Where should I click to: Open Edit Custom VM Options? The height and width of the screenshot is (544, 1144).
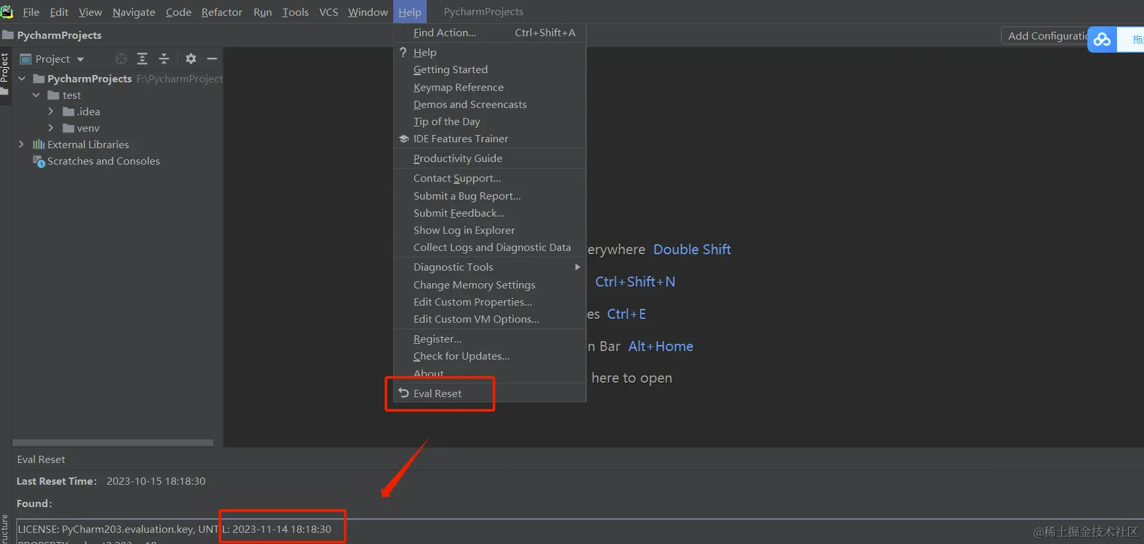pyautogui.click(x=489, y=319)
